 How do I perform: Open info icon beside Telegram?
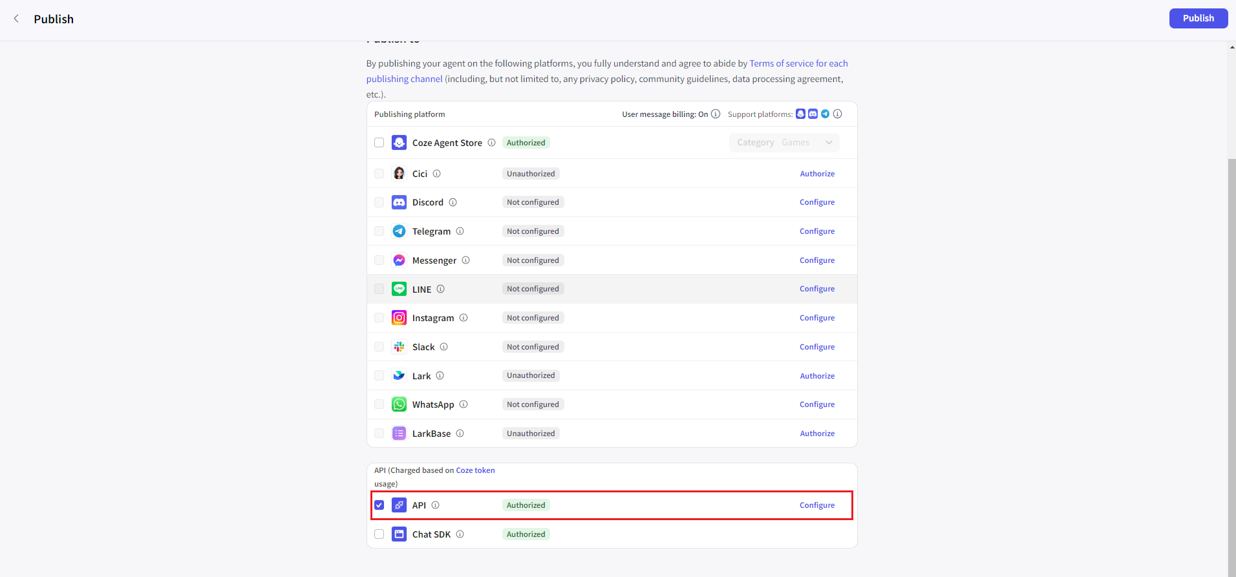click(x=460, y=231)
